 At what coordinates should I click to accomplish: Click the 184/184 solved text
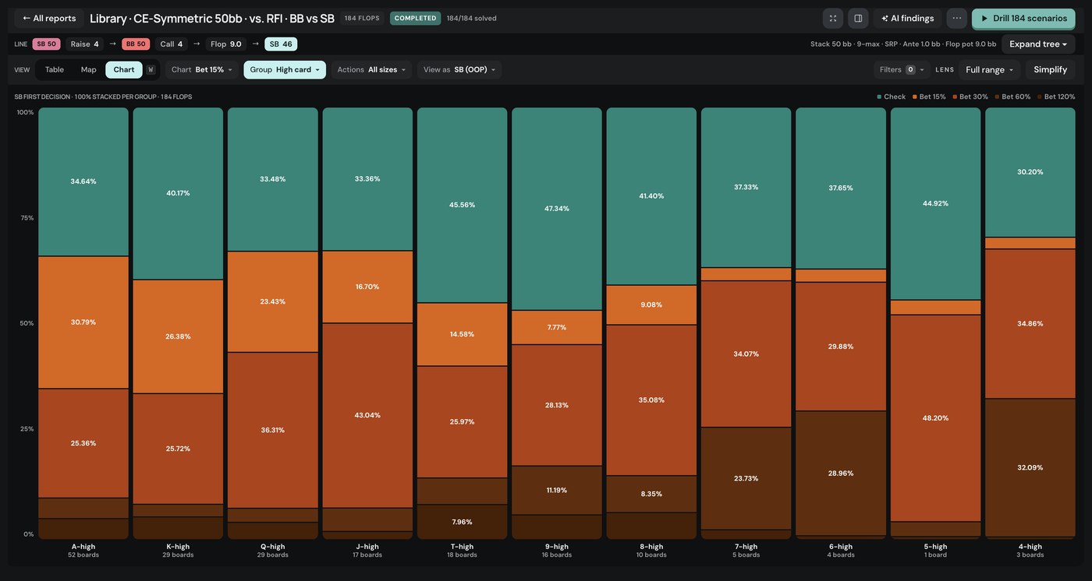[471, 18]
